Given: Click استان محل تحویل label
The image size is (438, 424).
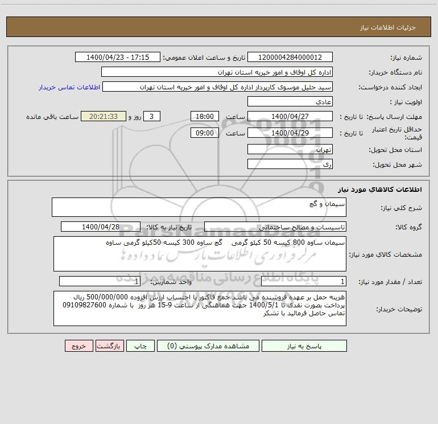Looking at the screenshot, I should [x=395, y=150].
